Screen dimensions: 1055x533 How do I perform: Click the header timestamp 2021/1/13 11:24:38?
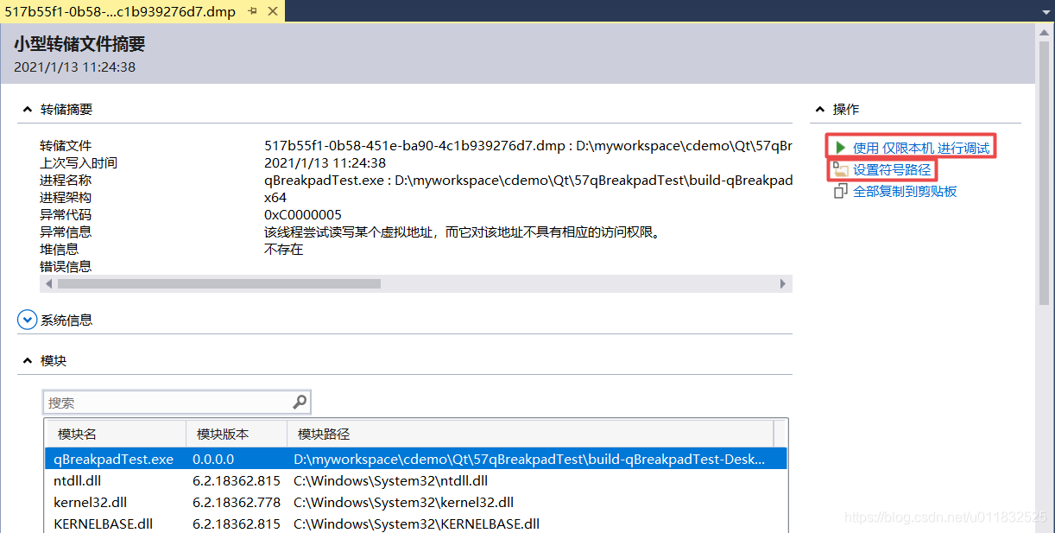tap(74, 67)
